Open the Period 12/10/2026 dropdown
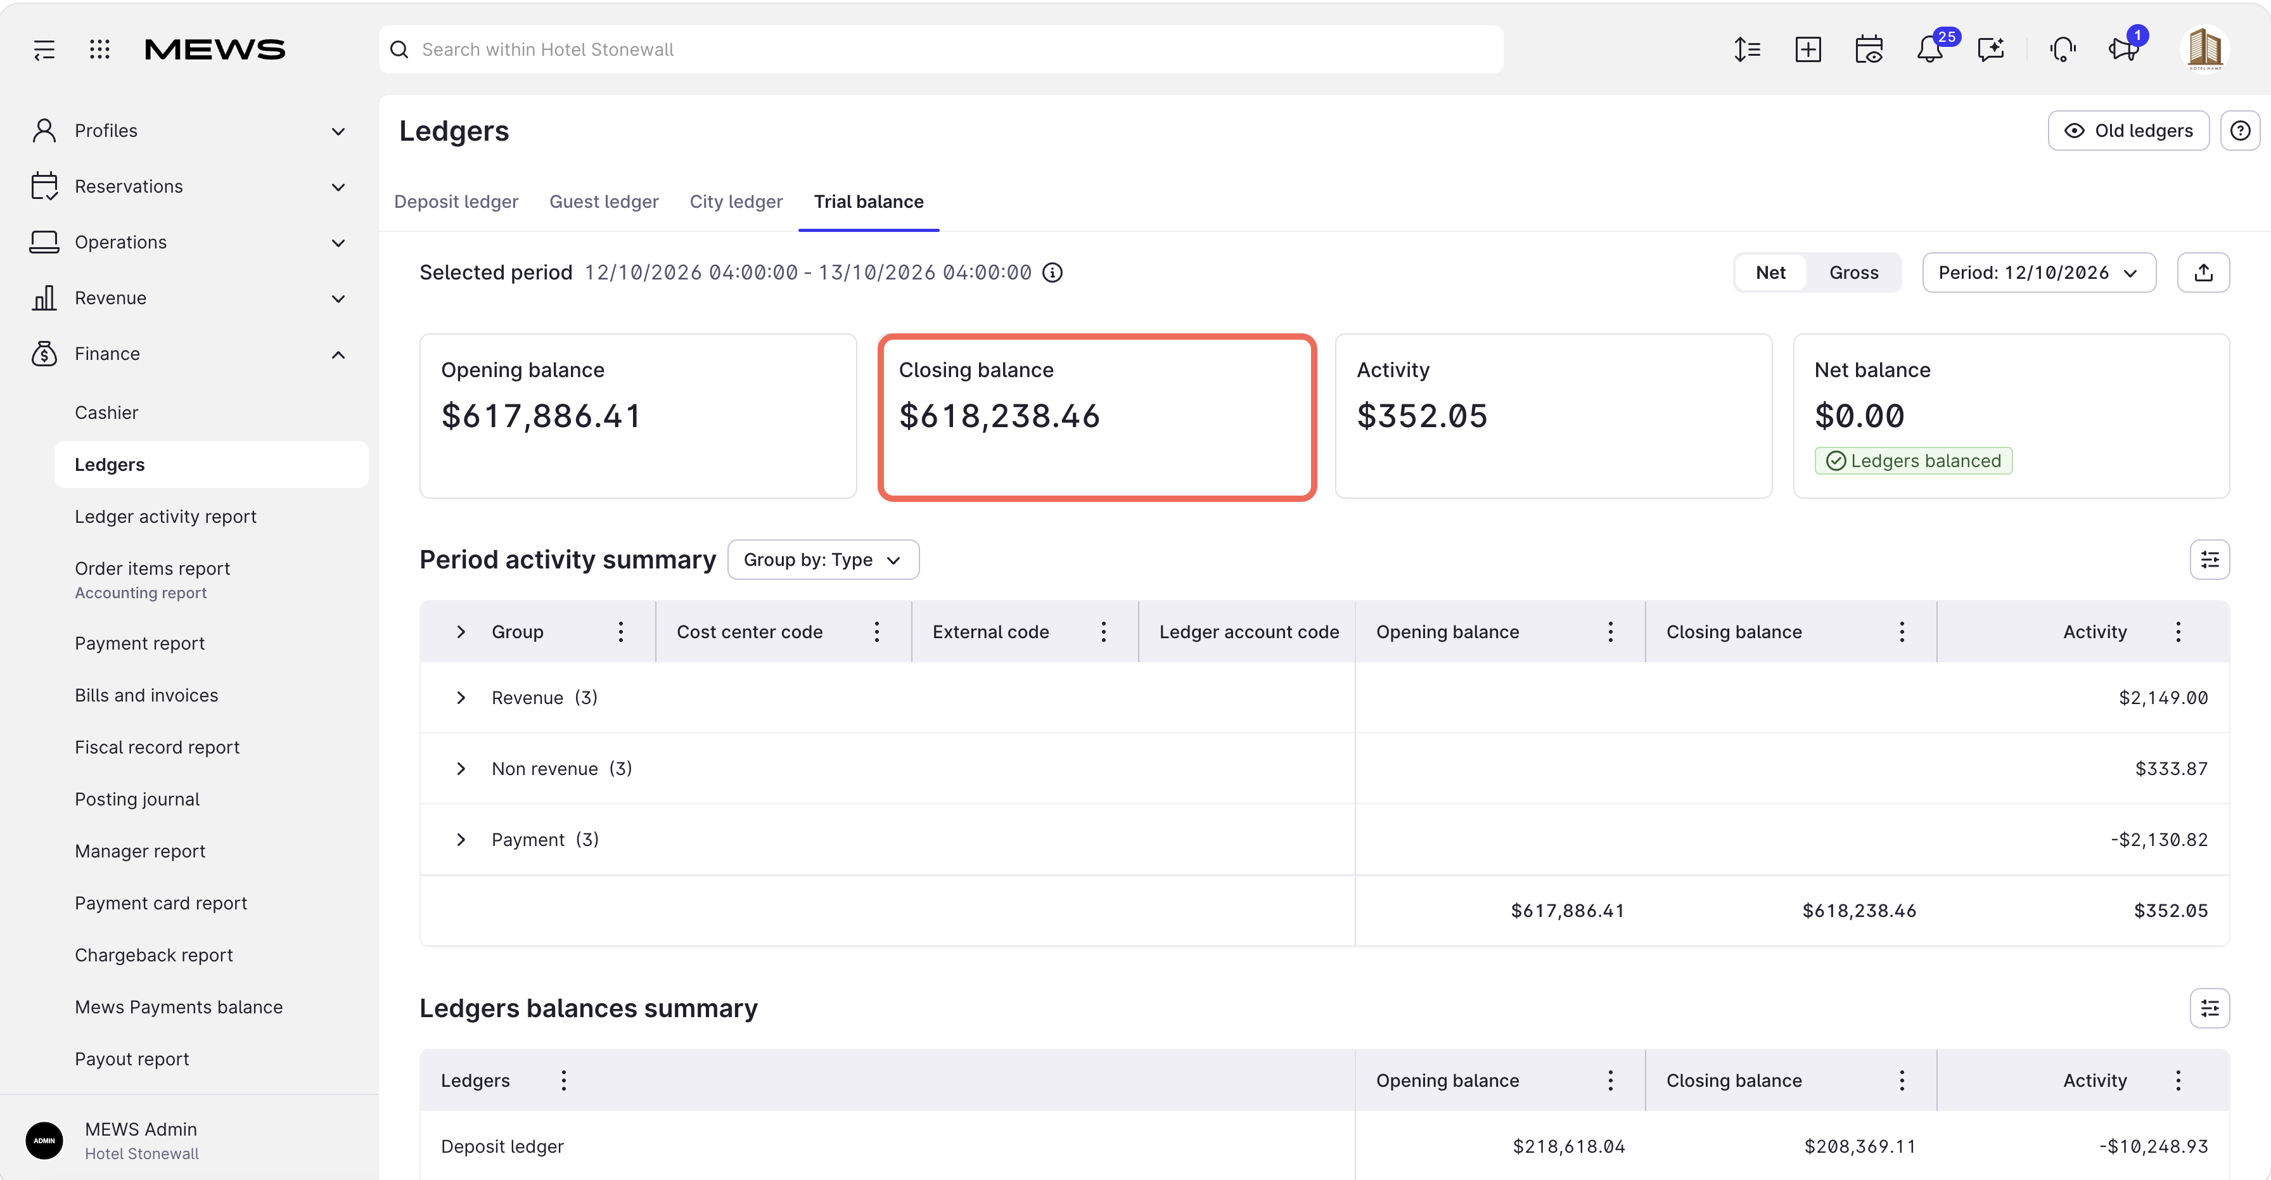2271x1180 pixels. [2038, 273]
